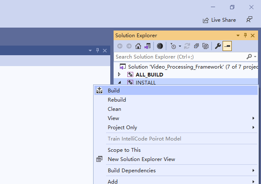
Task: Toggle the Preview Selected Items button
Action: (227, 46)
